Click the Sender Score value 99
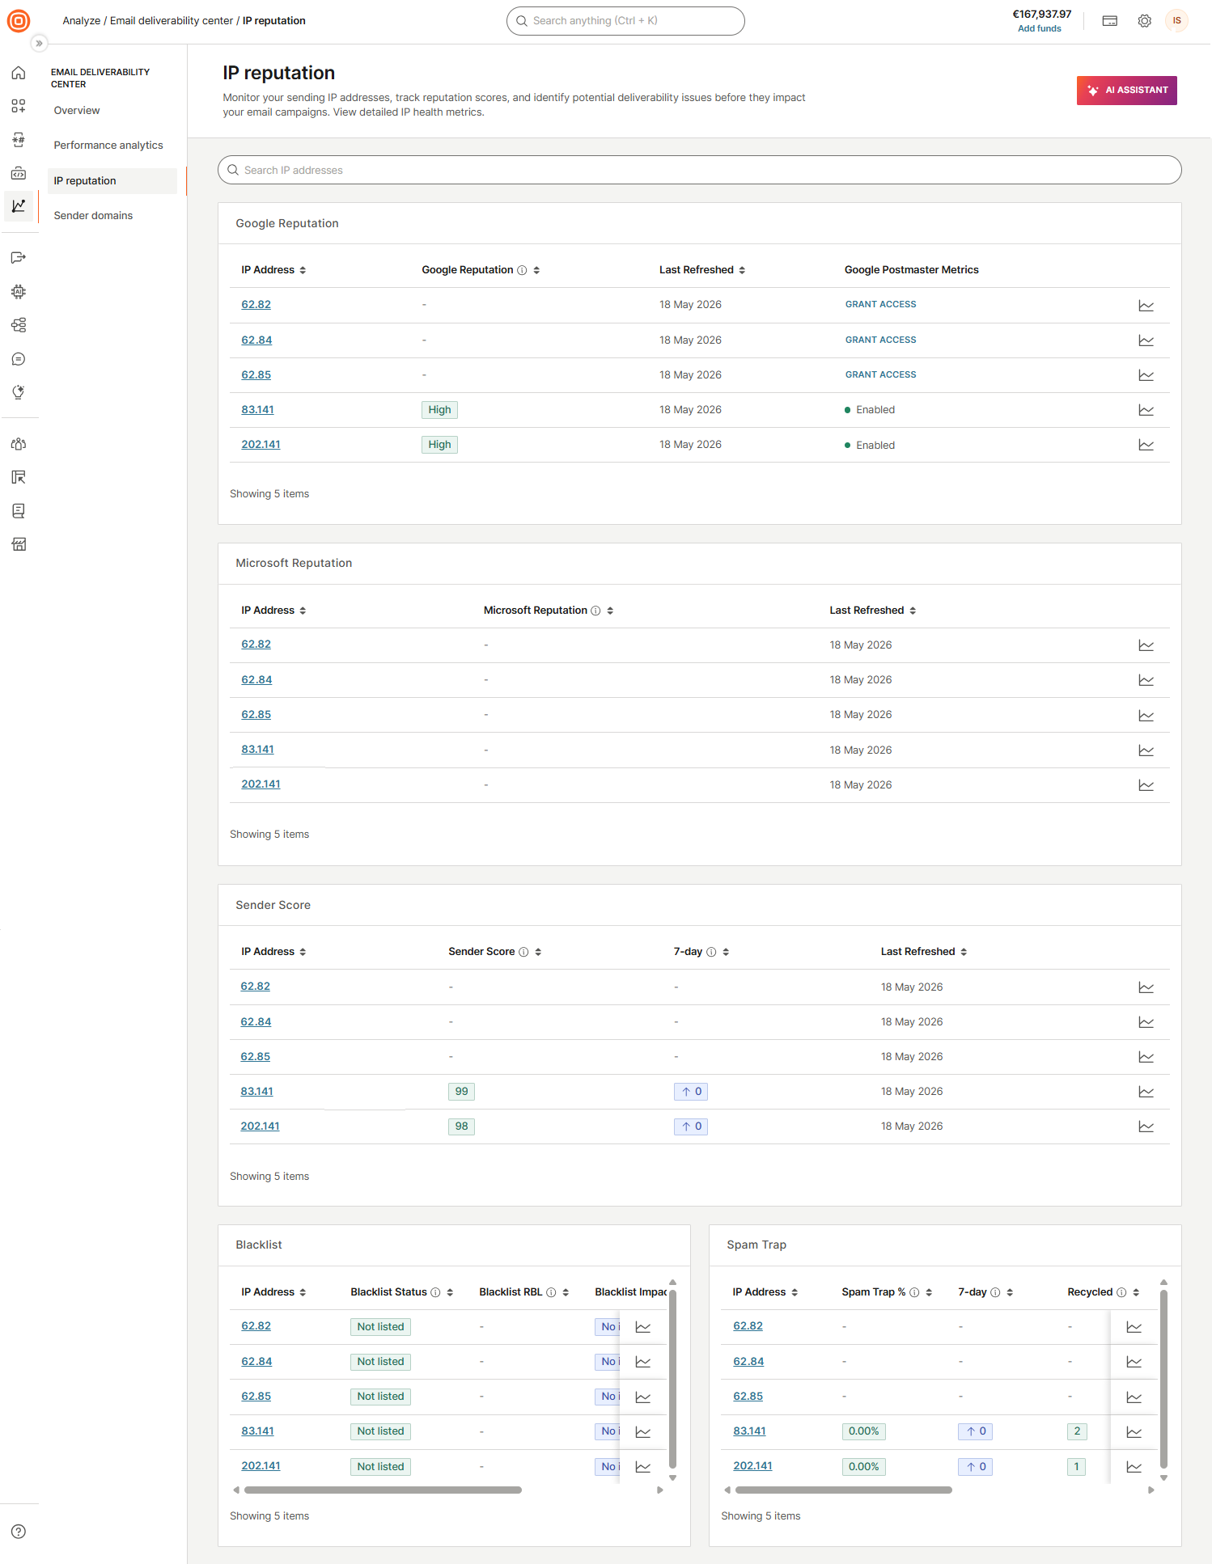This screenshot has width=1212, height=1564. [x=461, y=1092]
